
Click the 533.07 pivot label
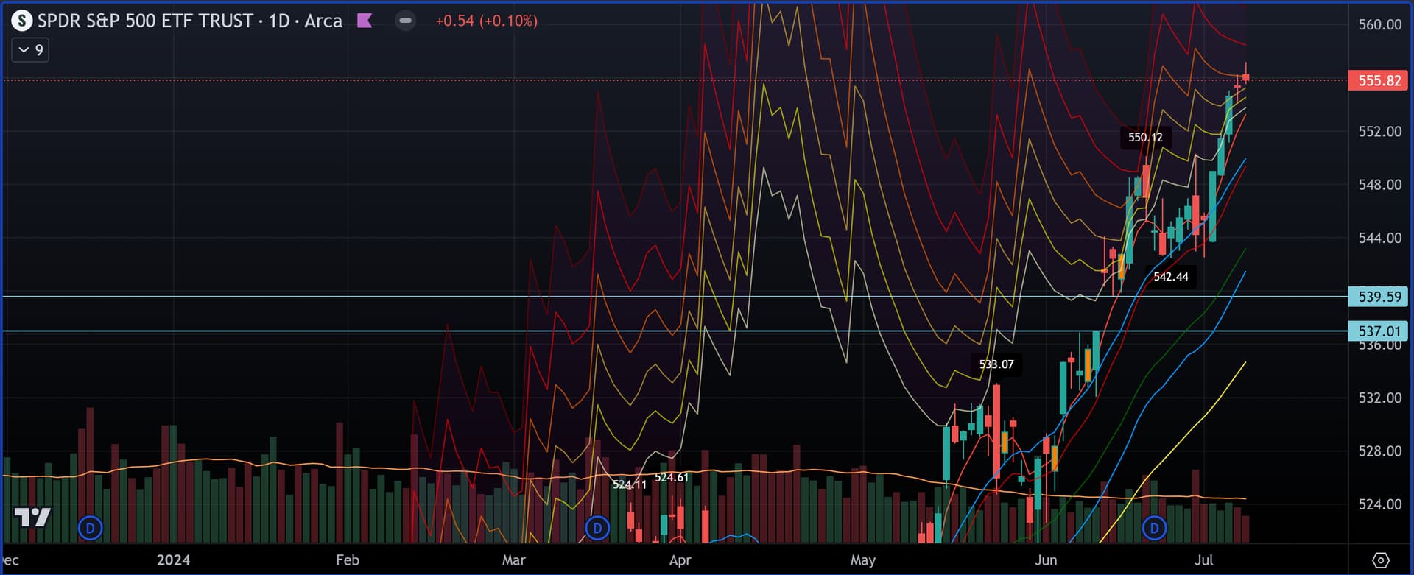(996, 364)
